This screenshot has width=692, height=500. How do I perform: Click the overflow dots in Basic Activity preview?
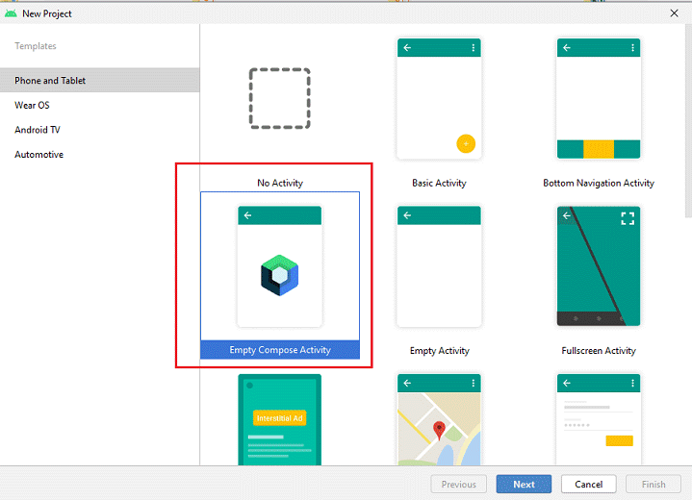(x=474, y=48)
